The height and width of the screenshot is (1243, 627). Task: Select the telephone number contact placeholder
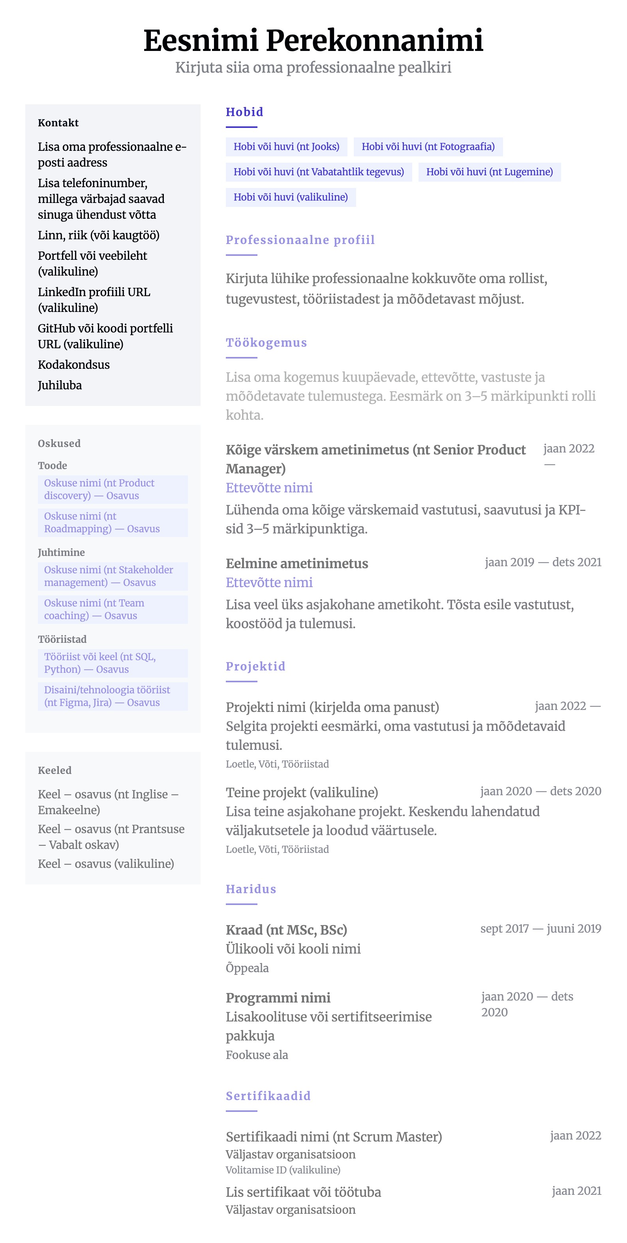[101, 199]
